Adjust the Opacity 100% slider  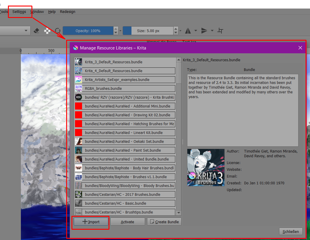coord(88,31)
